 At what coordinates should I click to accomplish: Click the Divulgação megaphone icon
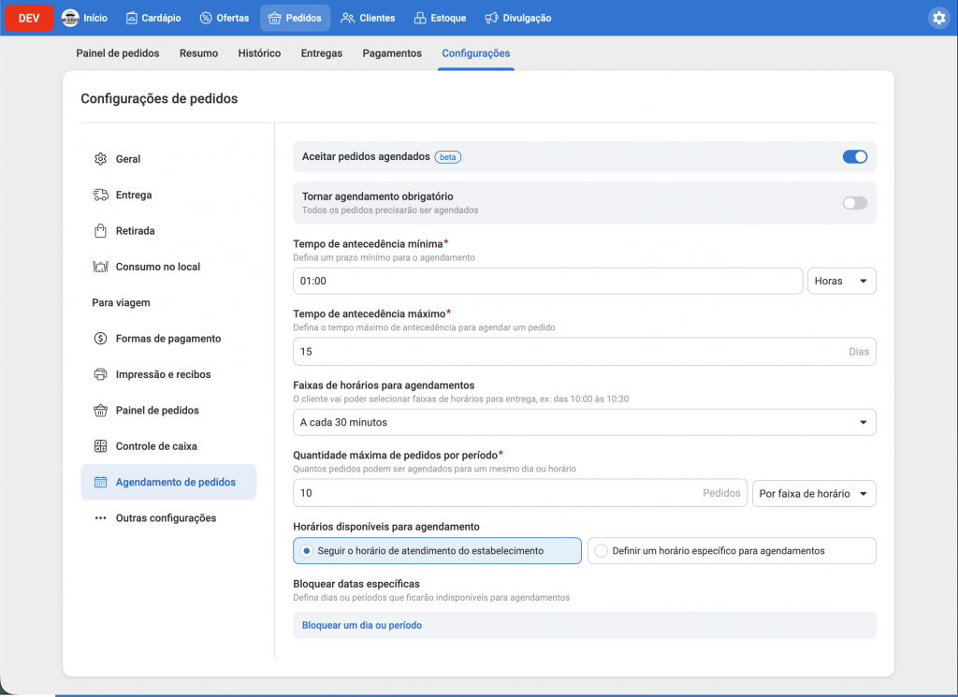(487, 17)
